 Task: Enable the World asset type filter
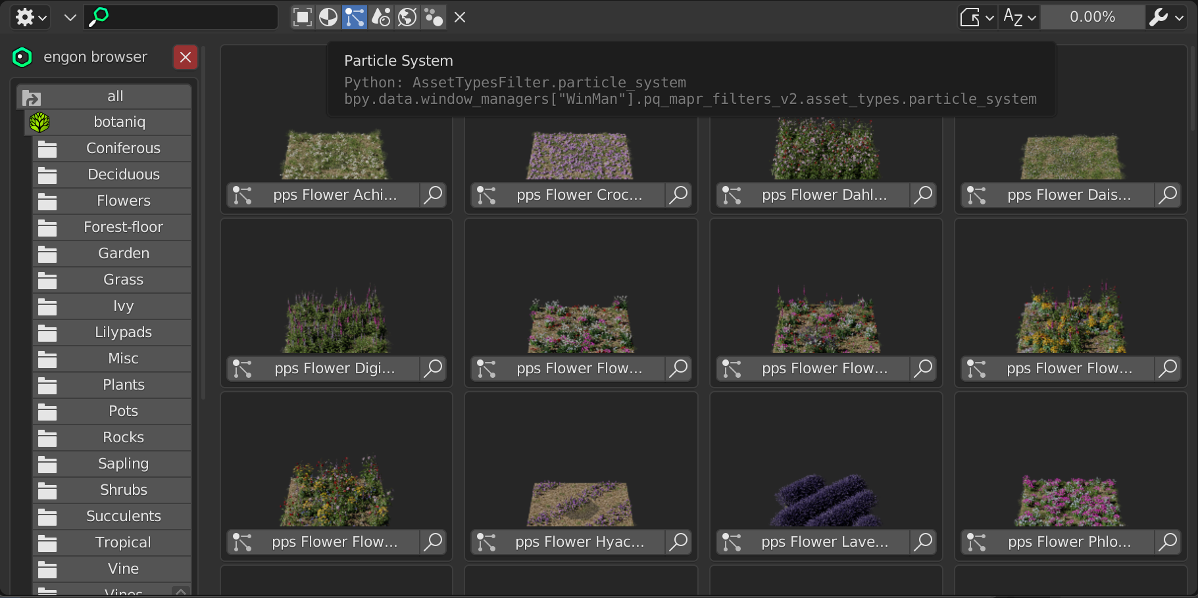[x=407, y=17]
